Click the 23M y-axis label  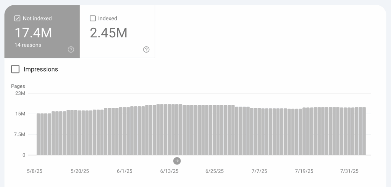pos(21,93)
